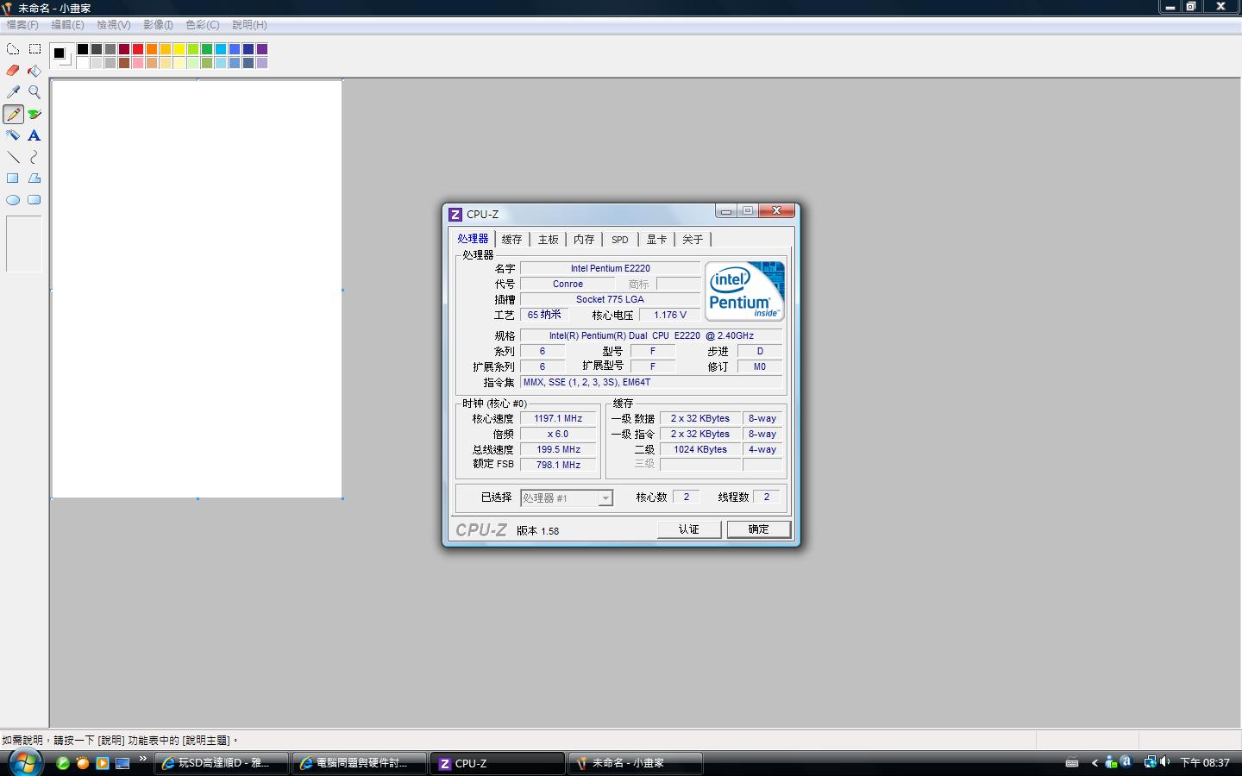Select the Airbrush spray tool
The image size is (1242, 776).
(x=13, y=135)
